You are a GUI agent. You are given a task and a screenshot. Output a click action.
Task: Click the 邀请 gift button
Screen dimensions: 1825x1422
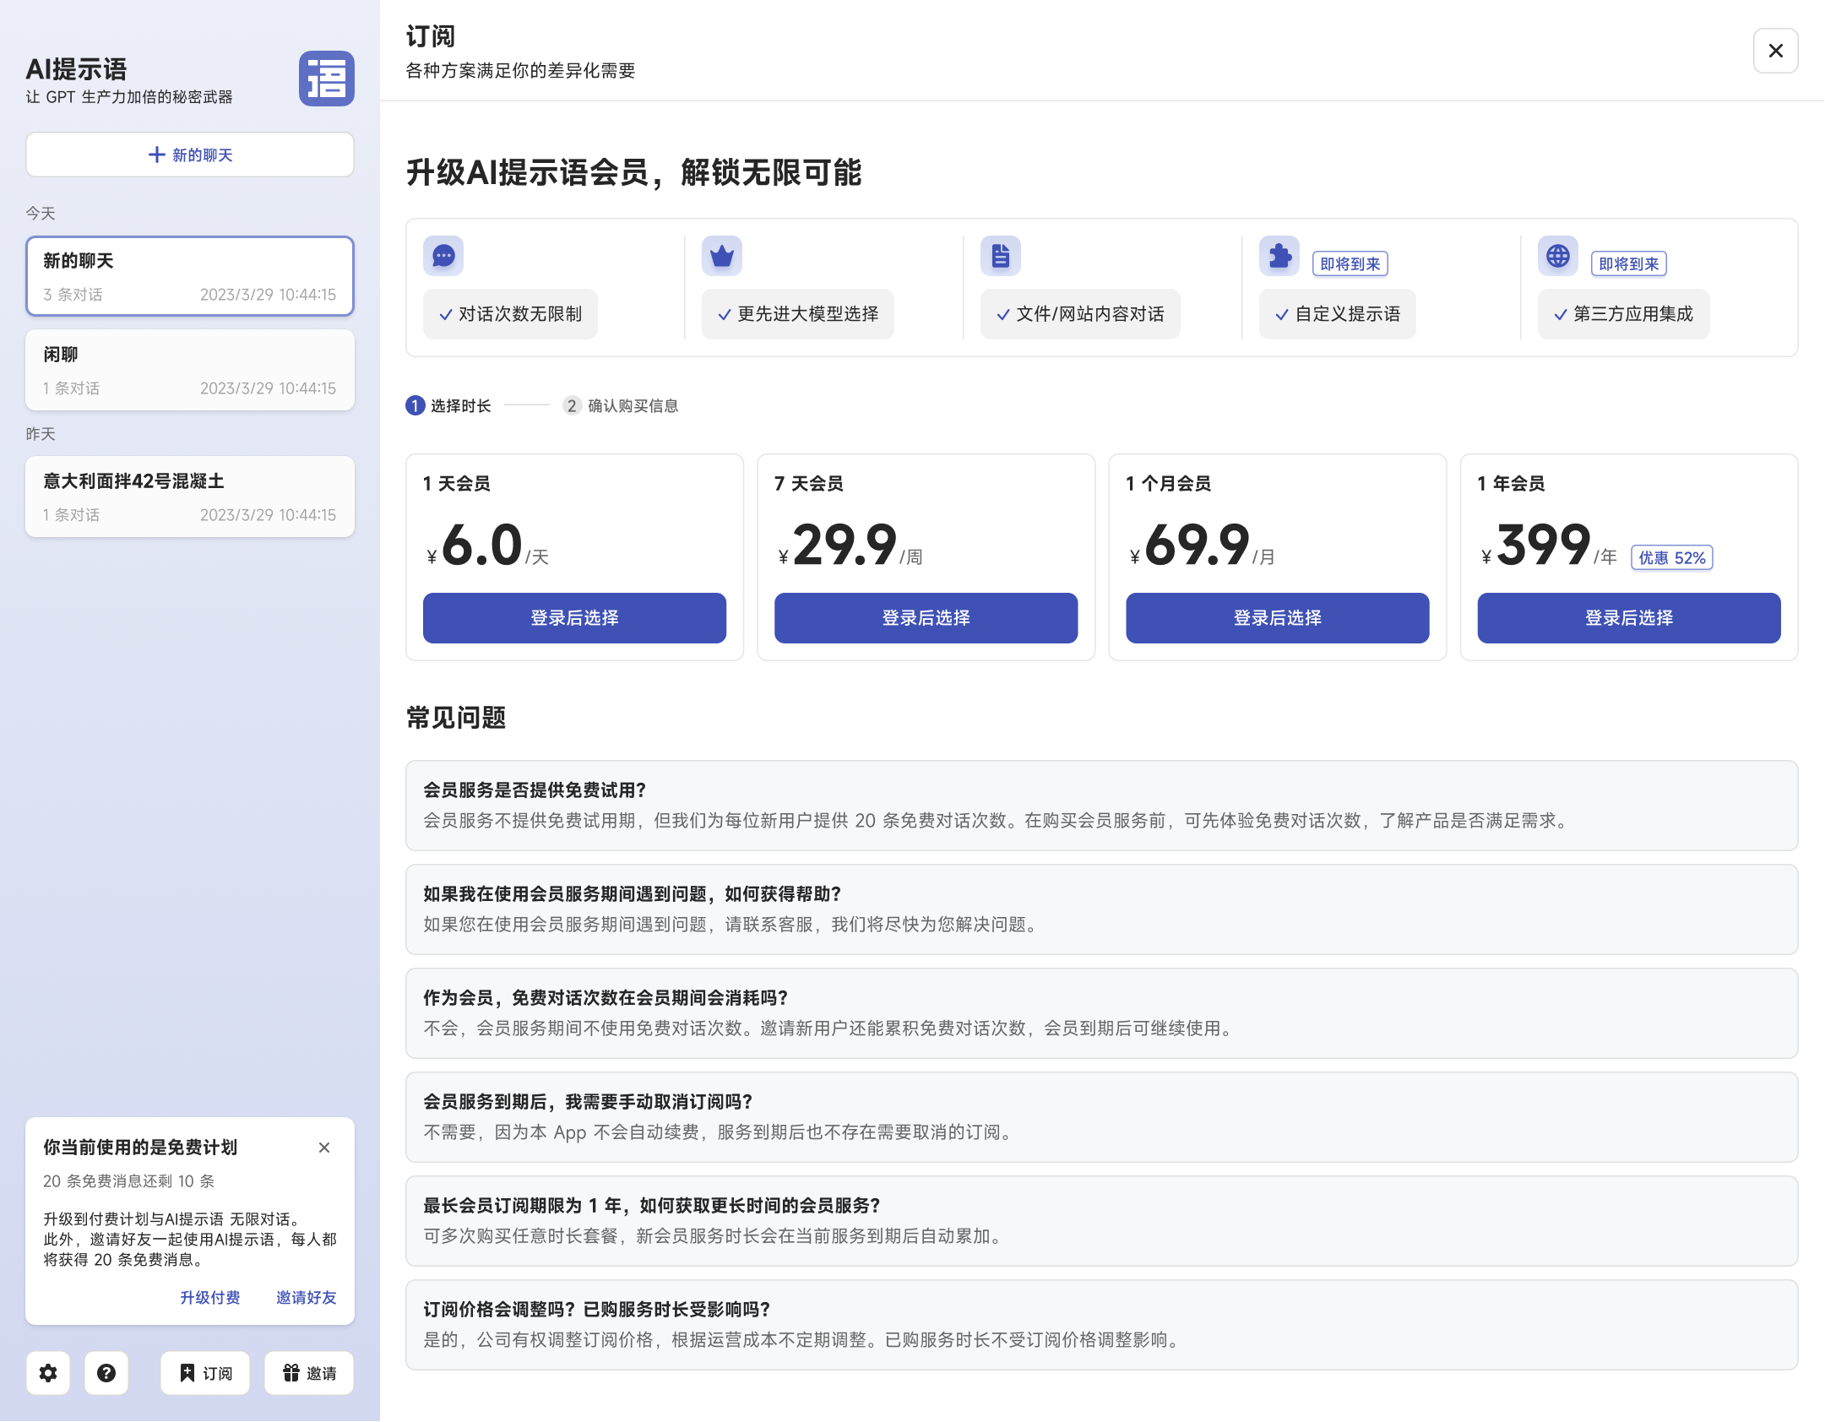pyautogui.click(x=309, y=1373)
